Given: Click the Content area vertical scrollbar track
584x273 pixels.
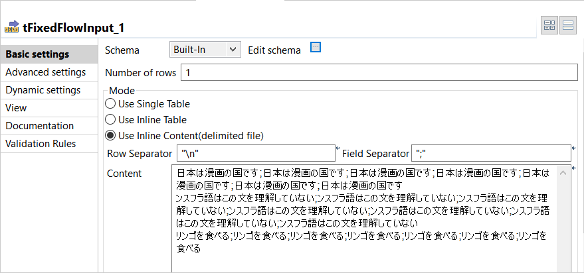Looking at the screenshot, I should [564, 225].
